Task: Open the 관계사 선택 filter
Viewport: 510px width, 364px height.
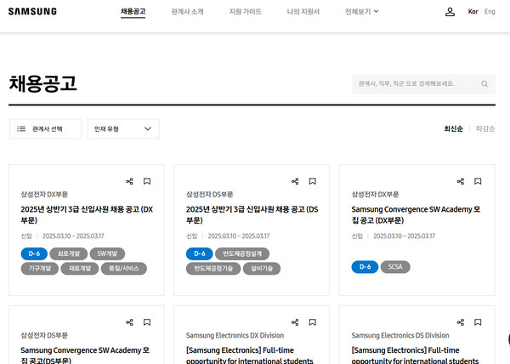Action: point(45,128)
